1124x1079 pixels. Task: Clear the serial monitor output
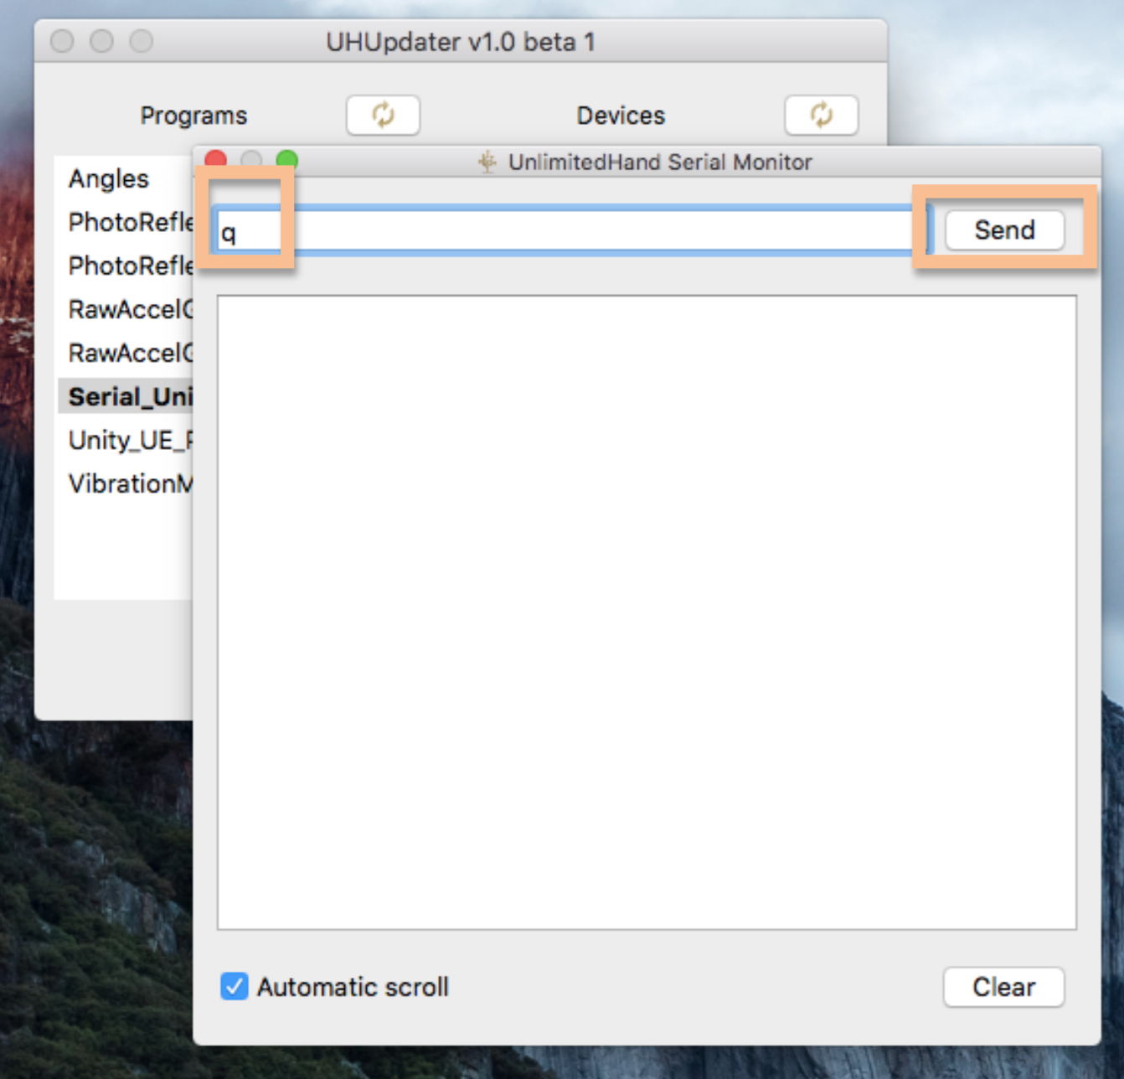click(x=1003, y=987)
